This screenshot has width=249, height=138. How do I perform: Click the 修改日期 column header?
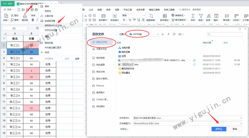[x=207, y=43]
